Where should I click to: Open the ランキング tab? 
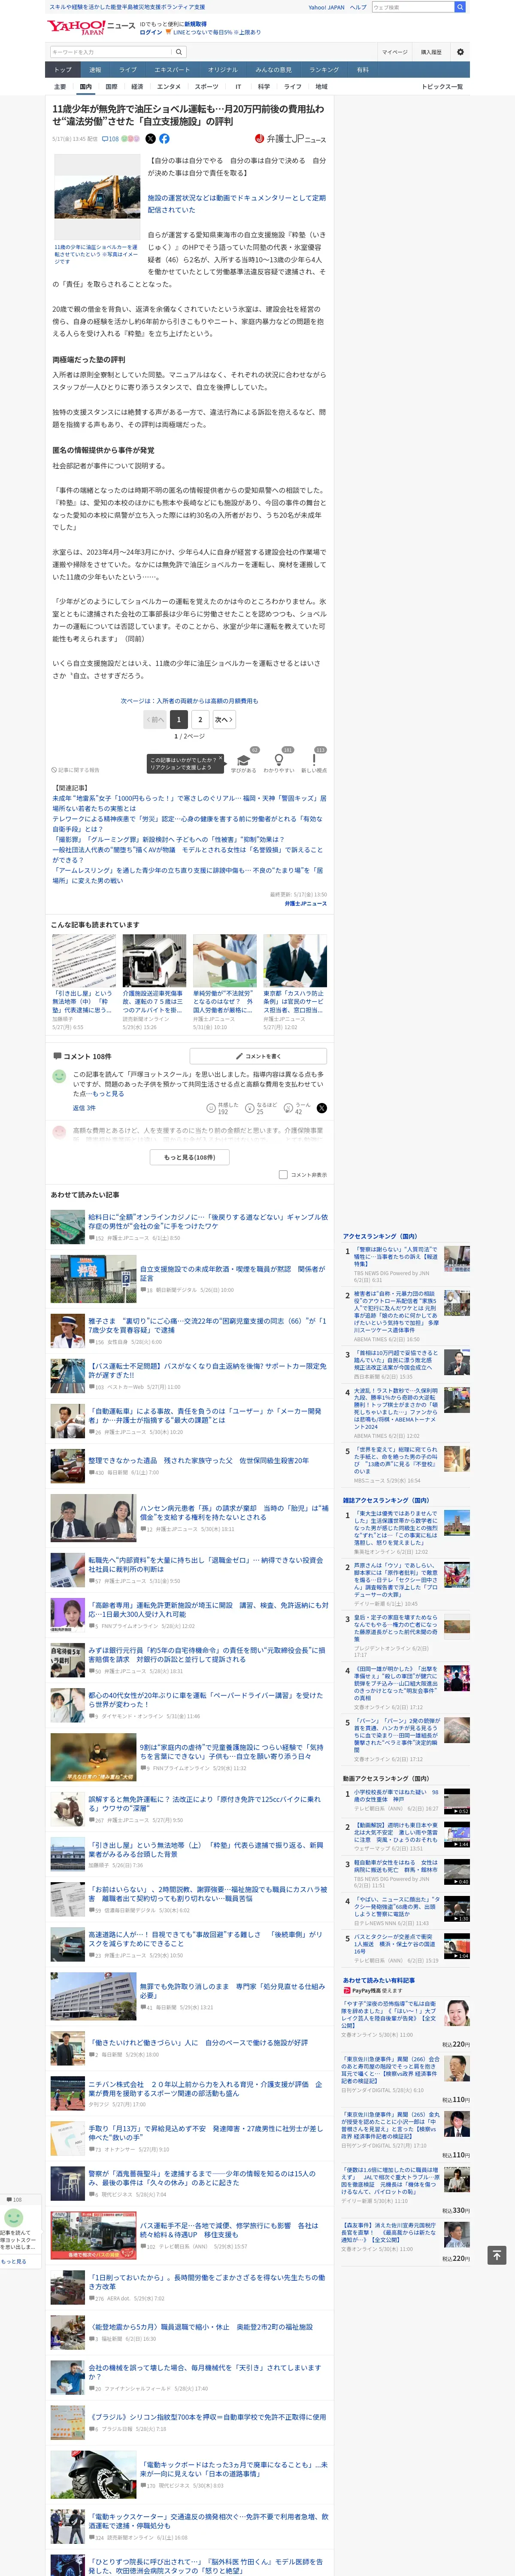coord(324,70)
